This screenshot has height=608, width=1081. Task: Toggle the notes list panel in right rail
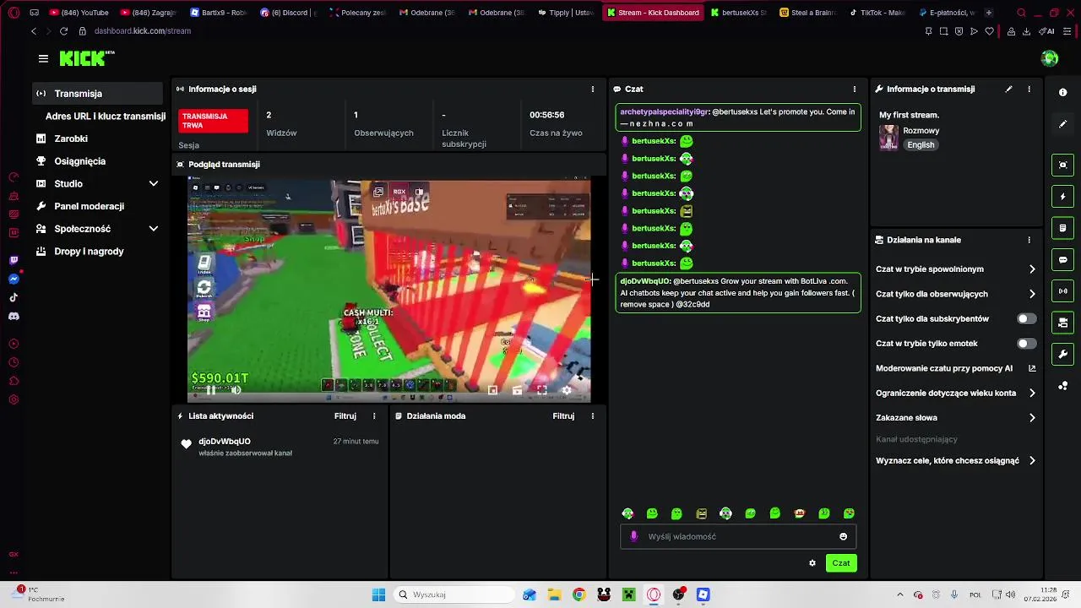(x=1063, y=228)
